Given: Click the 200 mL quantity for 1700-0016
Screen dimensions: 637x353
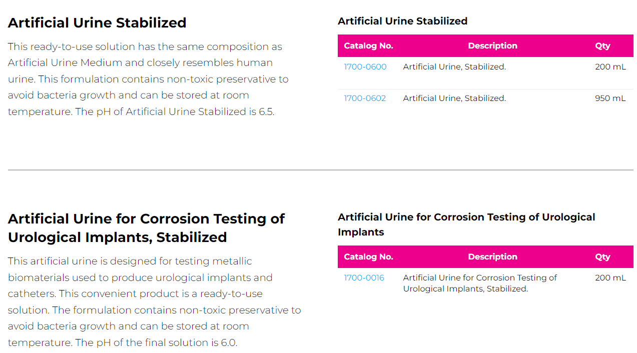Looking at the screenshot, I should [610, 278].
